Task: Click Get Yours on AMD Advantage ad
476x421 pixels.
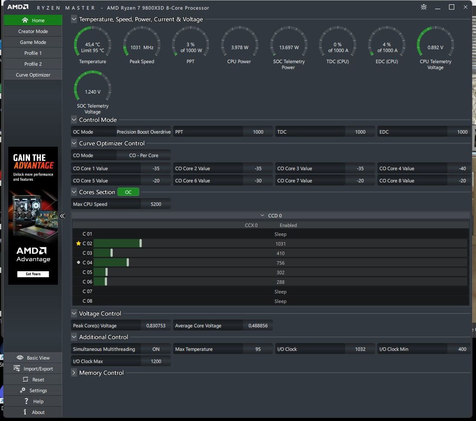Action: click(x=33, y=274)
